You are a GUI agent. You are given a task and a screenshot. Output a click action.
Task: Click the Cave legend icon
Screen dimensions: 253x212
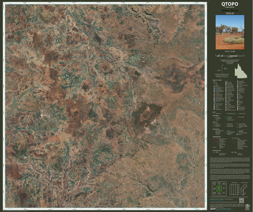(x=238, y=104)
